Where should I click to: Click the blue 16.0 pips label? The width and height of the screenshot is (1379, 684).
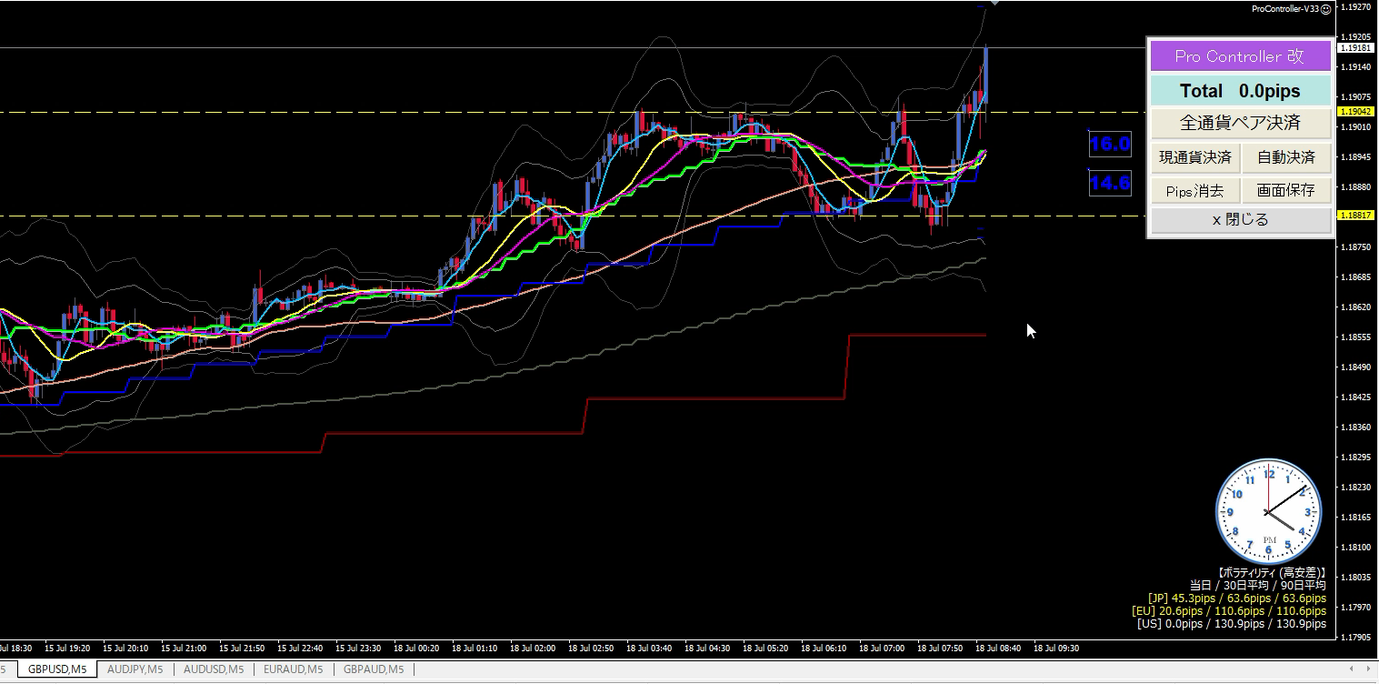pyautogui.click(x=1110, y=144)
